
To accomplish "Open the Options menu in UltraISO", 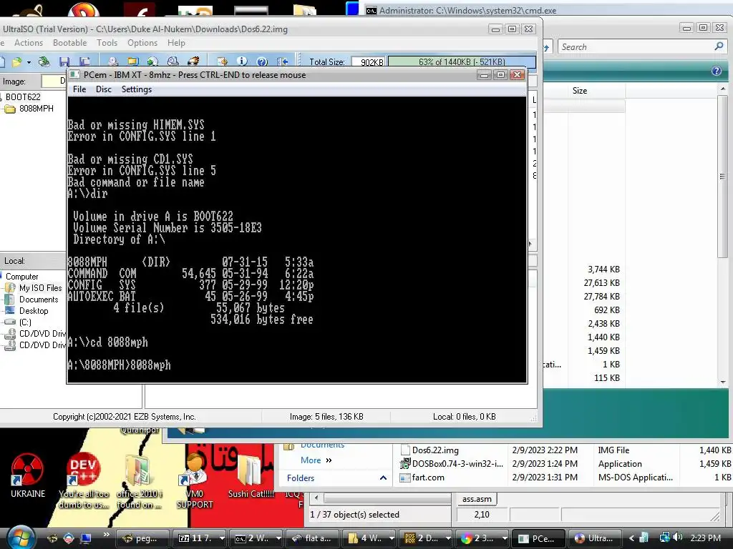I will pos(142,42).
